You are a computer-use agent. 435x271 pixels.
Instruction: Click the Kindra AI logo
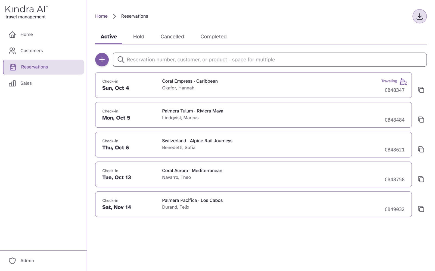click(x=27, y=12)
